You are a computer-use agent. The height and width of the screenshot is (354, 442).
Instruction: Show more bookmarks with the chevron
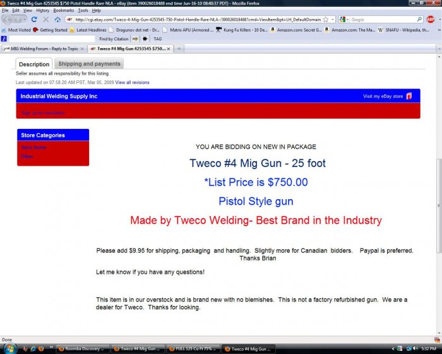439,30
